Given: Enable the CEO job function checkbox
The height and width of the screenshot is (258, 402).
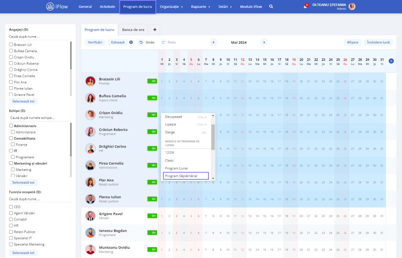Looking at the screenshot, I should pyautogui.click(x=11, y=207).
